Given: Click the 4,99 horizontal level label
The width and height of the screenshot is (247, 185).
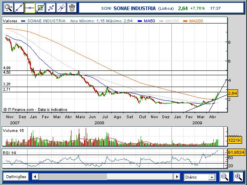Looking at the screenshot, I should [x=6, y=68].
